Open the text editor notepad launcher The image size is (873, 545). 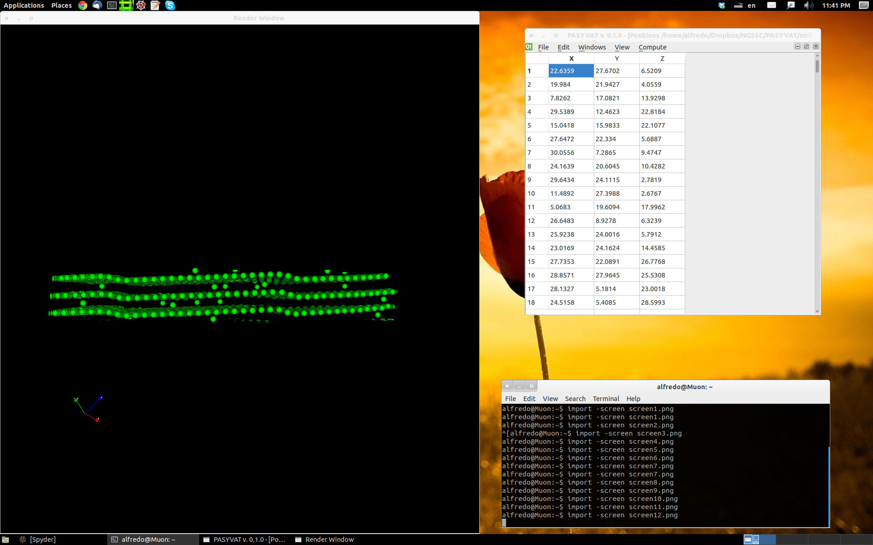tap(156, 5)
